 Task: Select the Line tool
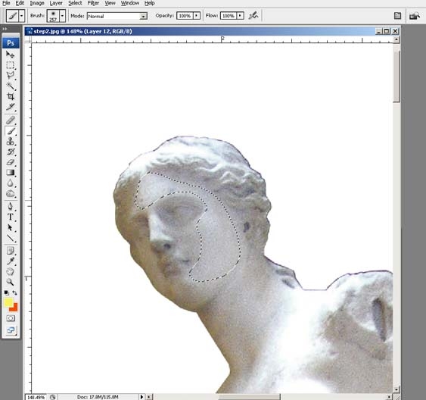[11, 238]
